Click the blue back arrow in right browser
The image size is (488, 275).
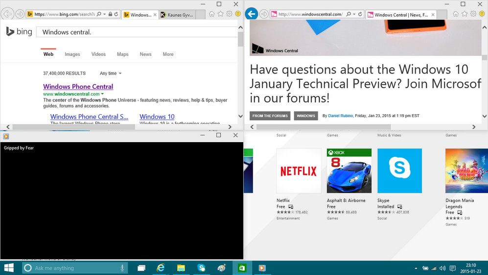click(x=252, y=14)
